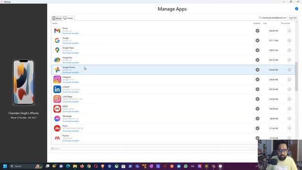Download Messenger using its cloud icon
This screenshot has height=170, width=302.
click(x=289, y=119)
